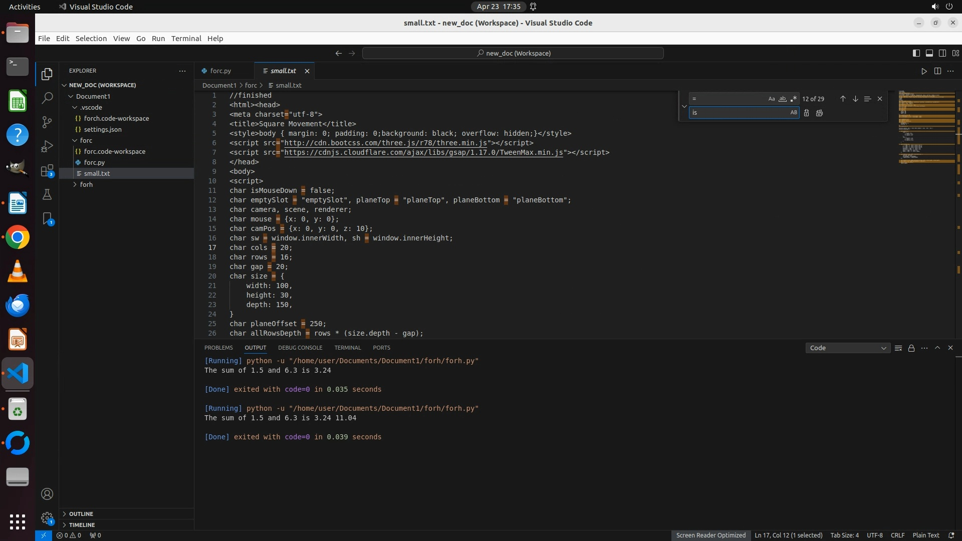Open Run and Debug sidebar icon

[47, 146]
